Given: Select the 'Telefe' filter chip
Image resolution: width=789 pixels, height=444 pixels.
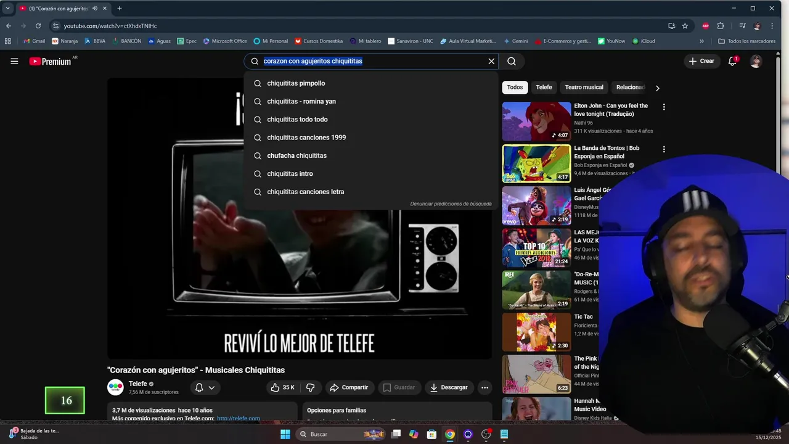Looking at the screenshot, I should pyautogui.click(x=544, y=88).
